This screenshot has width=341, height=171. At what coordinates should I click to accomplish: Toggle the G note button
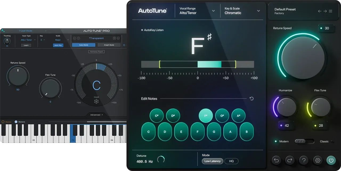tap(214, 132)
